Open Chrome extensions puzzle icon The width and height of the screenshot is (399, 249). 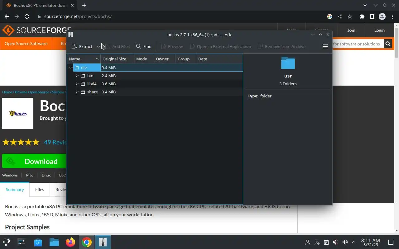pyautogui.click(x=362, y=16)
